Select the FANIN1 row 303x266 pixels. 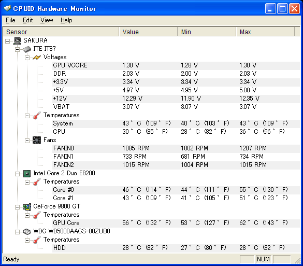176,157
